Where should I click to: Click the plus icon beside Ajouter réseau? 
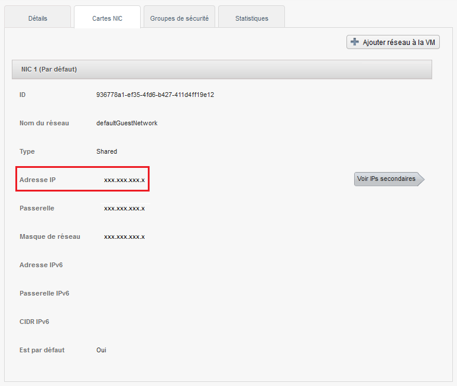[355, 42]
